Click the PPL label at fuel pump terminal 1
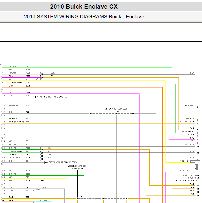 182,171
